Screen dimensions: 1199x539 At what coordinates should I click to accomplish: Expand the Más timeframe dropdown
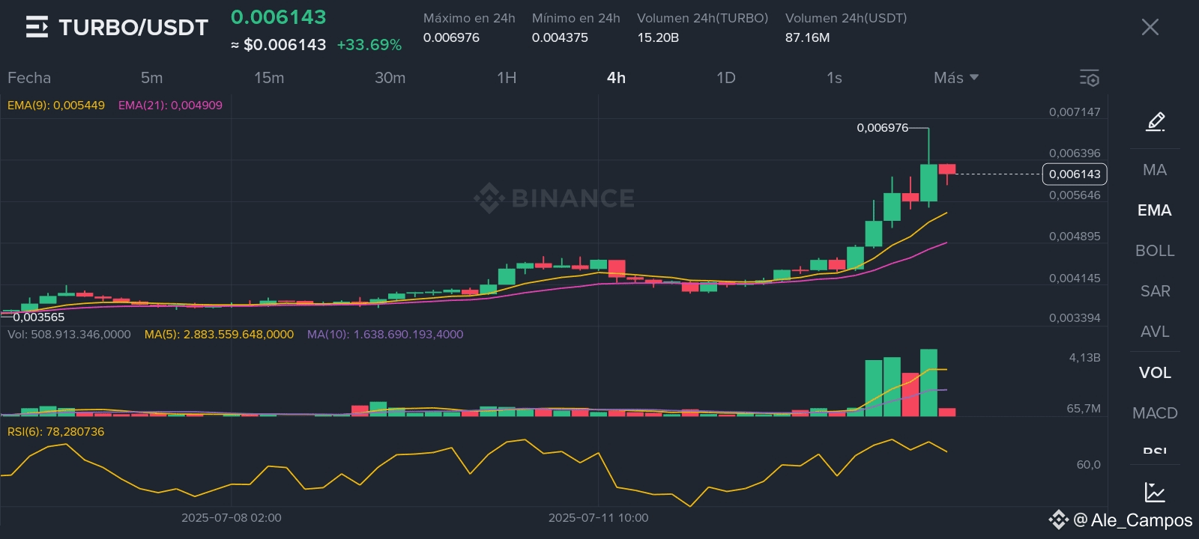pos(956,78)
